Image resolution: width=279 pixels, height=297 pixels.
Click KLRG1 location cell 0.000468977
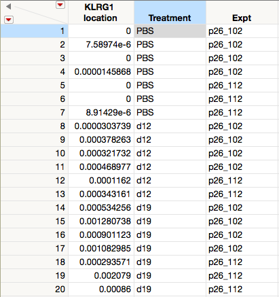point(101,167)
